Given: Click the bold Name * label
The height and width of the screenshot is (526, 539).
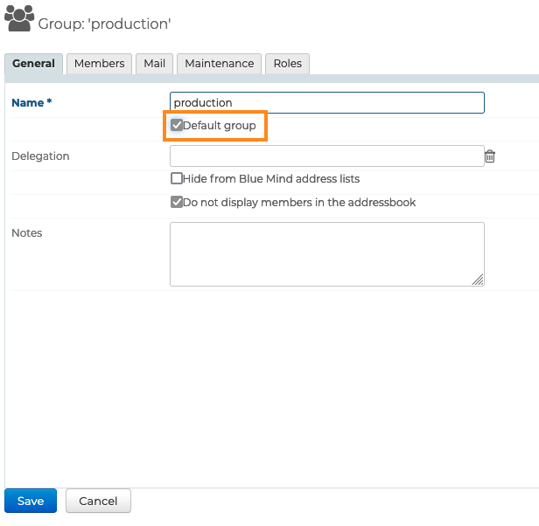Looking at the screenshot, I should coord(31,103).
